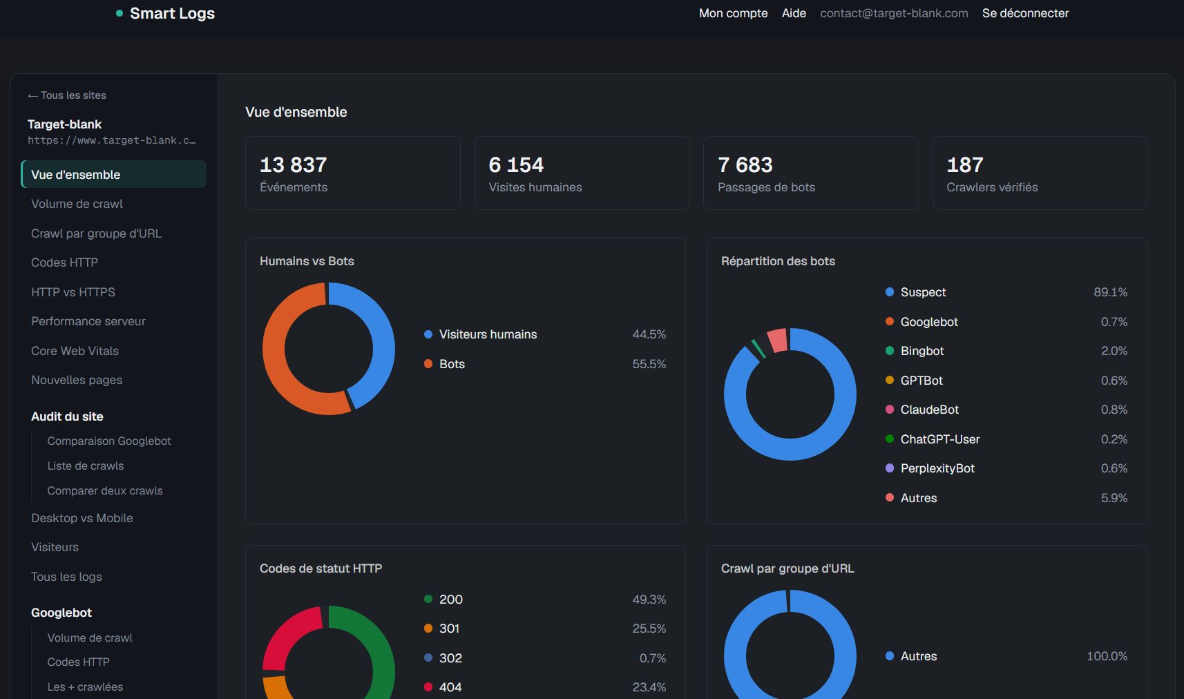Go back via Tous les sites link
The height and width of the screenshot is (699, 1184).
point(67,95)
